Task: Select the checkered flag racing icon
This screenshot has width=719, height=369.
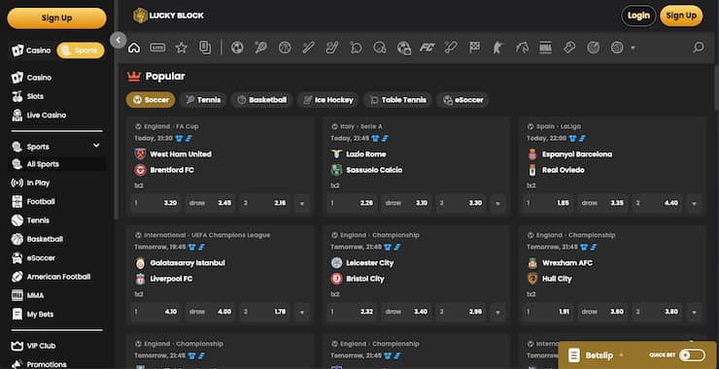Action: click(474, 48)
